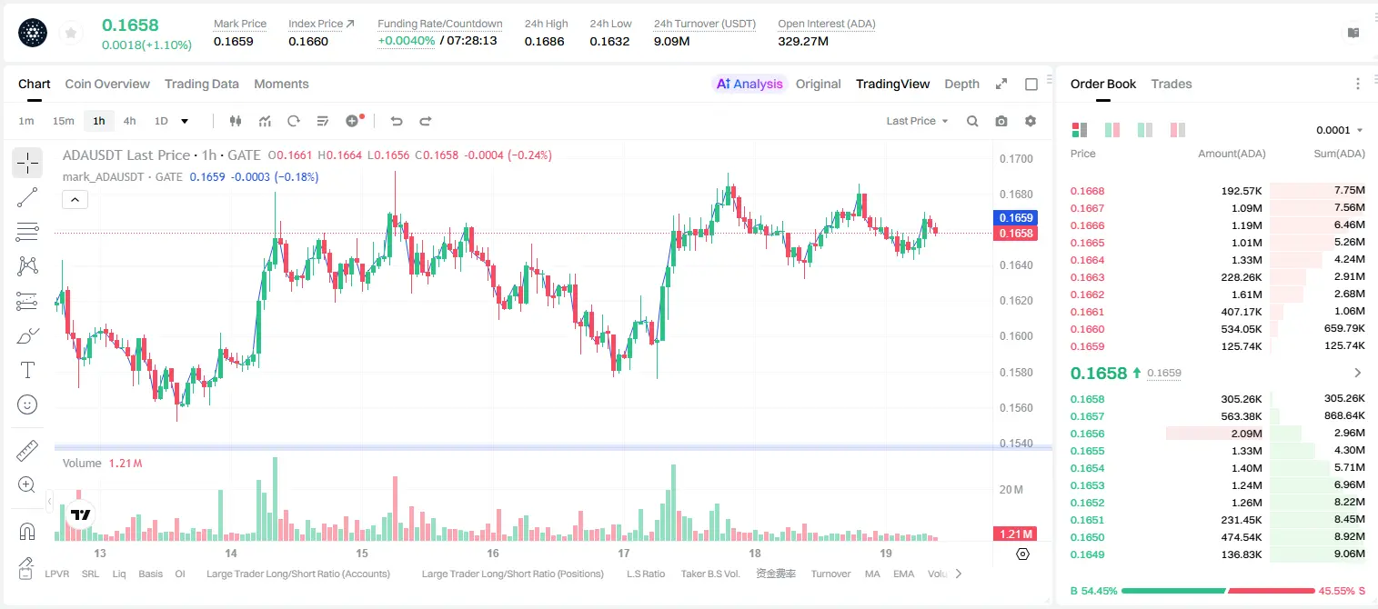Select the 4h timeframe interval
Image resolution: width=1378 pixels, height=609 pixels.
point(129,121)
